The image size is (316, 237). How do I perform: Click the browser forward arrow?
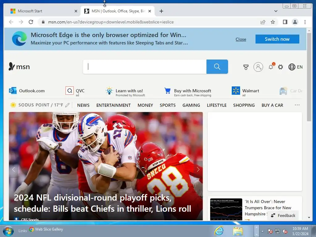pos(21,22)
